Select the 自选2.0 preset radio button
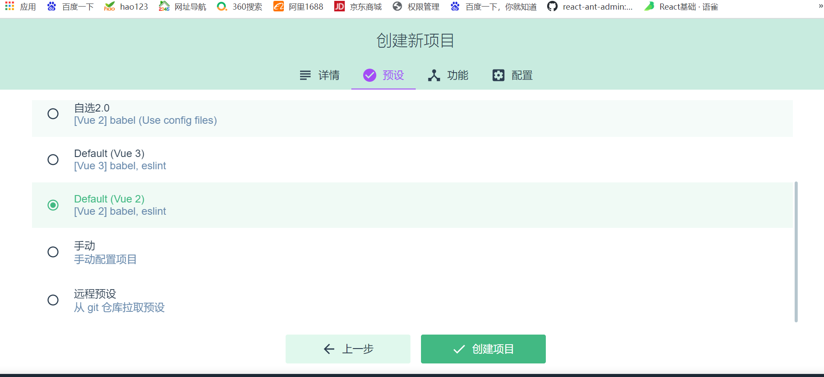The image size is (824, 377). 53,114
